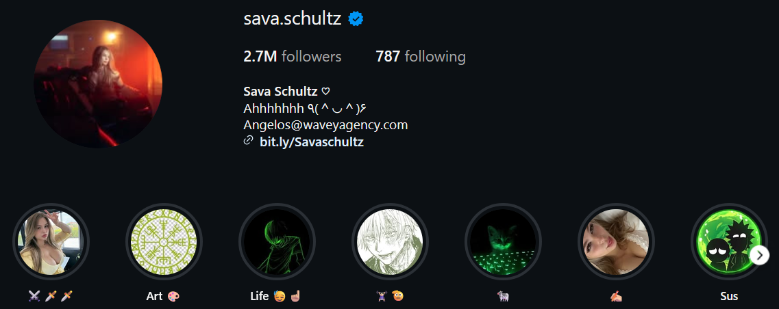Viewport: 779px width, 309px height.
Task: Click the Angelos@waveyagency.com email text
Action: (x=325, y=124)
